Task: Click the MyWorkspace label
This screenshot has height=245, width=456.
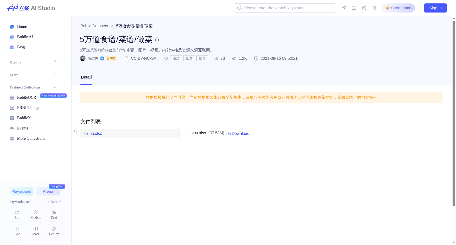Action: [21, 202]
